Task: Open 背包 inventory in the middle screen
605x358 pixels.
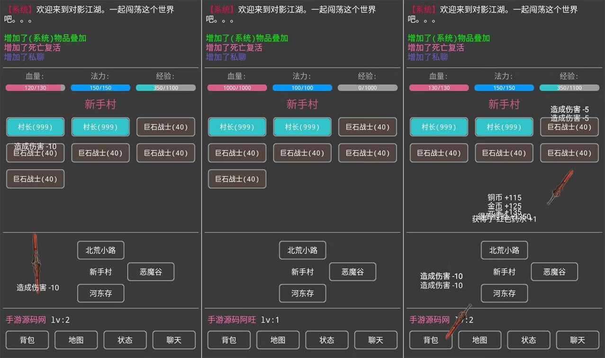Action: [230, 340]
